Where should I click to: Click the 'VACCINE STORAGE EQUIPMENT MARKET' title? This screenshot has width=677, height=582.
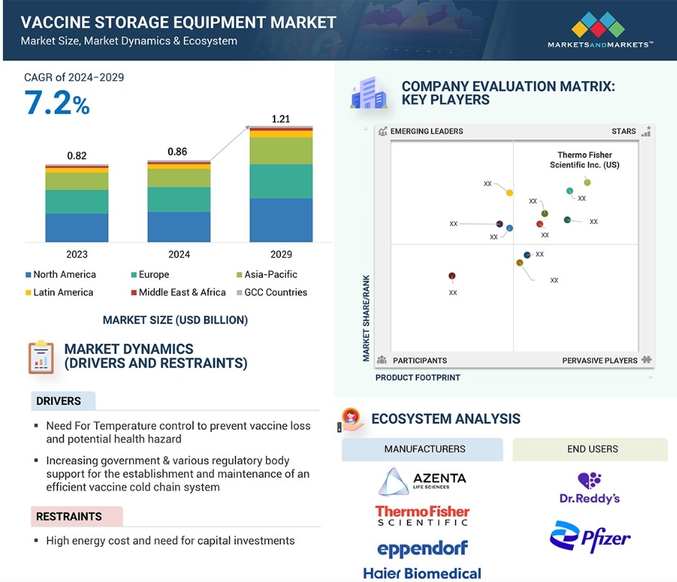point(178,22)
